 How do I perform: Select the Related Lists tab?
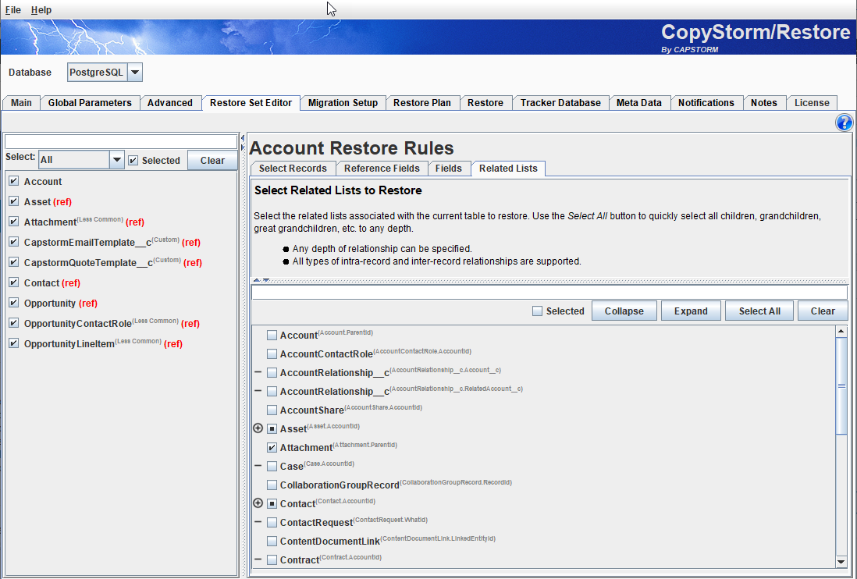[508, 169]
